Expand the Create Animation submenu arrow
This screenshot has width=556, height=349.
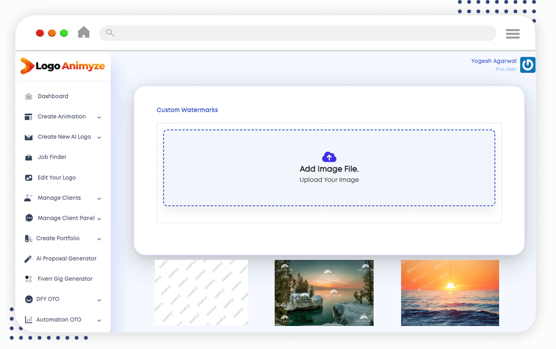pos(99,117)
